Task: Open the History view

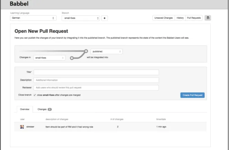Action: (x=180, y=18)
